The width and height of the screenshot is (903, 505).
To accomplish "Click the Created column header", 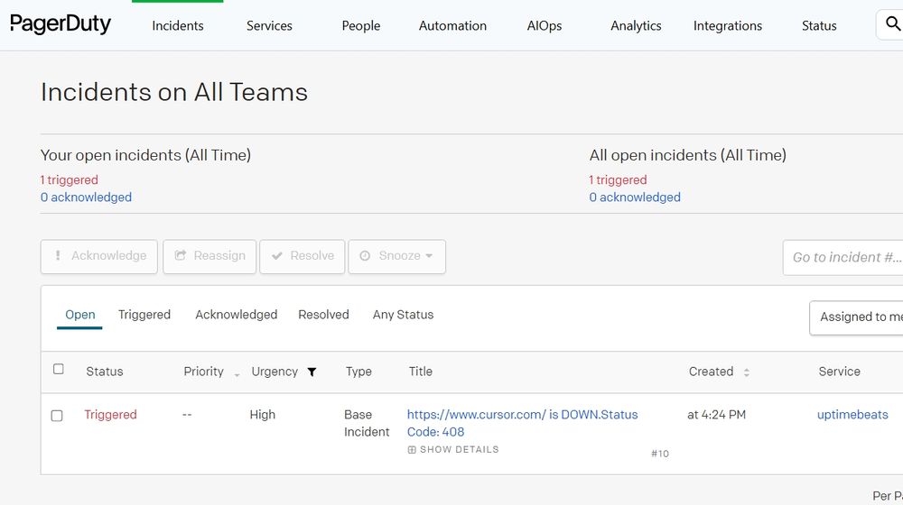I will (712, 372).
